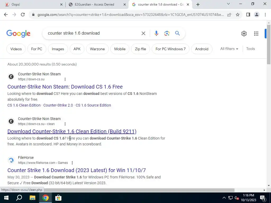Open Counter-Strike 2.0 sitelink
Image resolution: width=271 pixels, height=203 pixels.
coord(58,105)
